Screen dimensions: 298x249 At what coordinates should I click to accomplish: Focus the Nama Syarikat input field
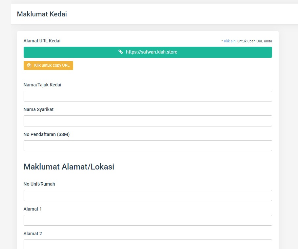point(148,121)
